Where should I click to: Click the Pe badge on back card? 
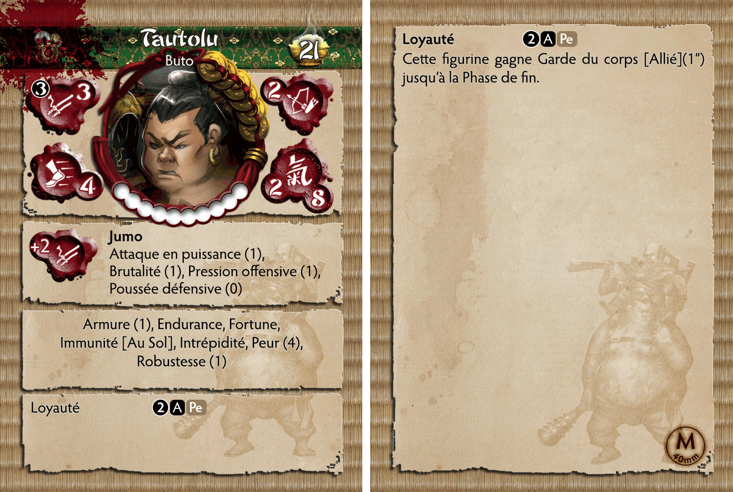tap(567, 39)
